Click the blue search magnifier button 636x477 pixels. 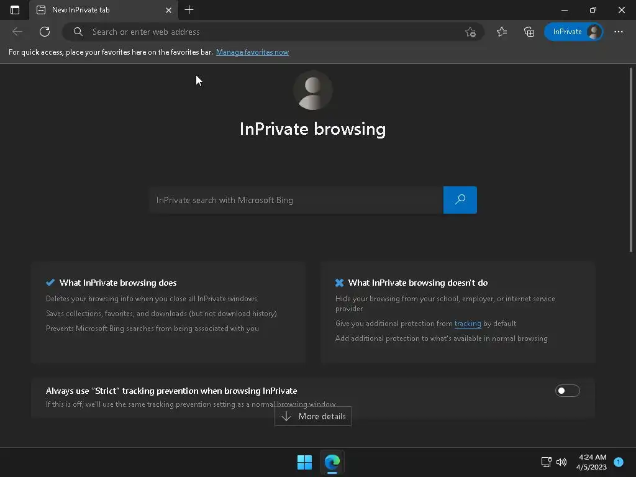[x=460, y=200]
